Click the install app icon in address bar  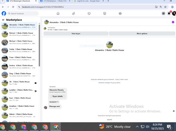tap(156, 7)
